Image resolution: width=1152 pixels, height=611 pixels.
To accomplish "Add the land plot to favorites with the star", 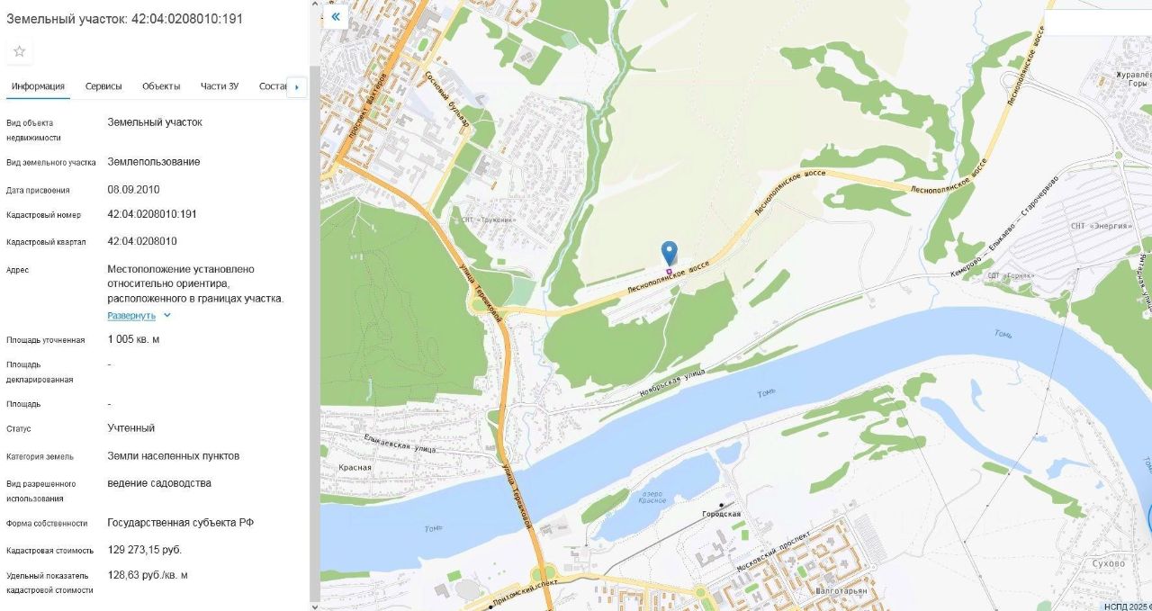I will [19, 51].
